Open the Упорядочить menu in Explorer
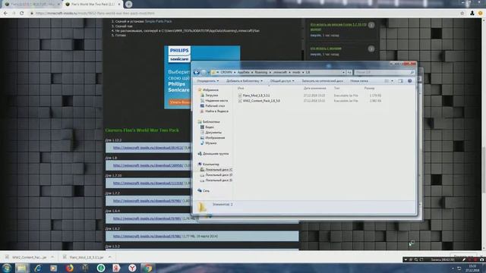The width and height of the screenshot is (486, 273). pos(208,81)
